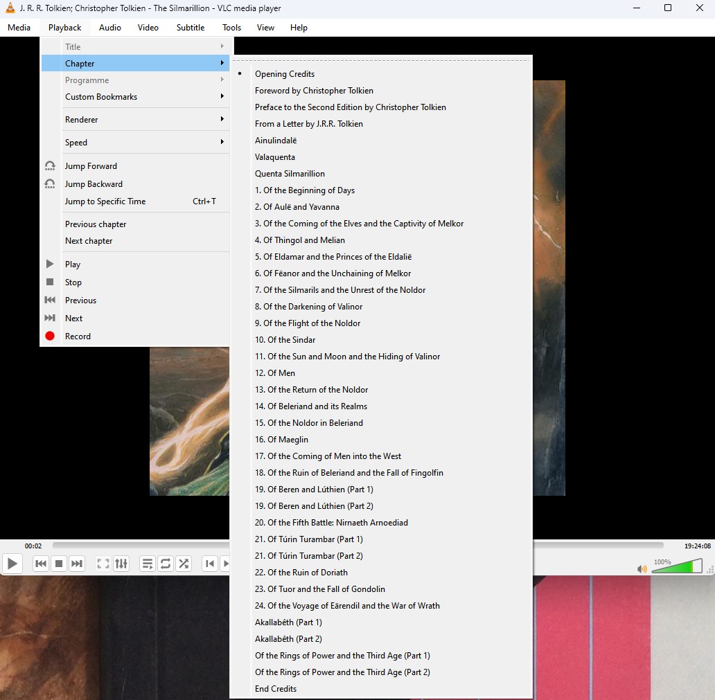715x700 pixels.
Task: Start recording via the Record menu entry
Action: click(x=135, y=336)
